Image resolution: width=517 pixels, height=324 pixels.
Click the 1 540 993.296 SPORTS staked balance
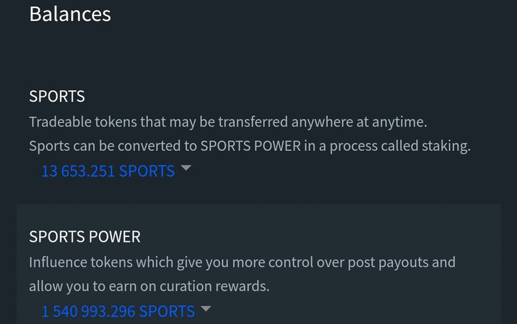coord(118,311)
